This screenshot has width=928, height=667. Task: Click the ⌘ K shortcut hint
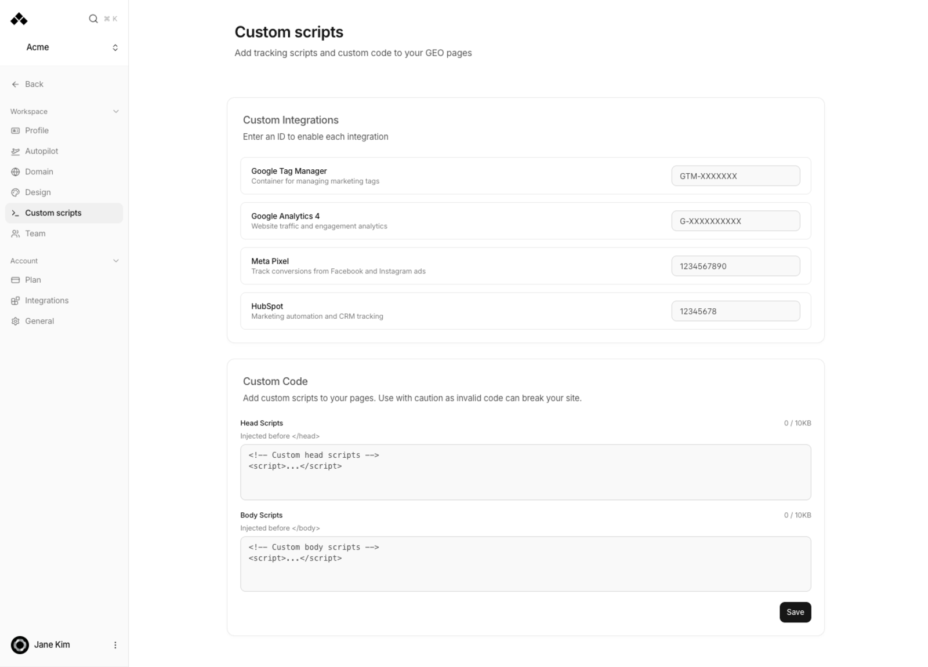[x=111, y=19]
